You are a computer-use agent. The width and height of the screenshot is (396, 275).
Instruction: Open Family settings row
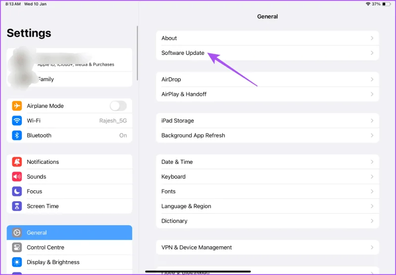pos(69,79)
